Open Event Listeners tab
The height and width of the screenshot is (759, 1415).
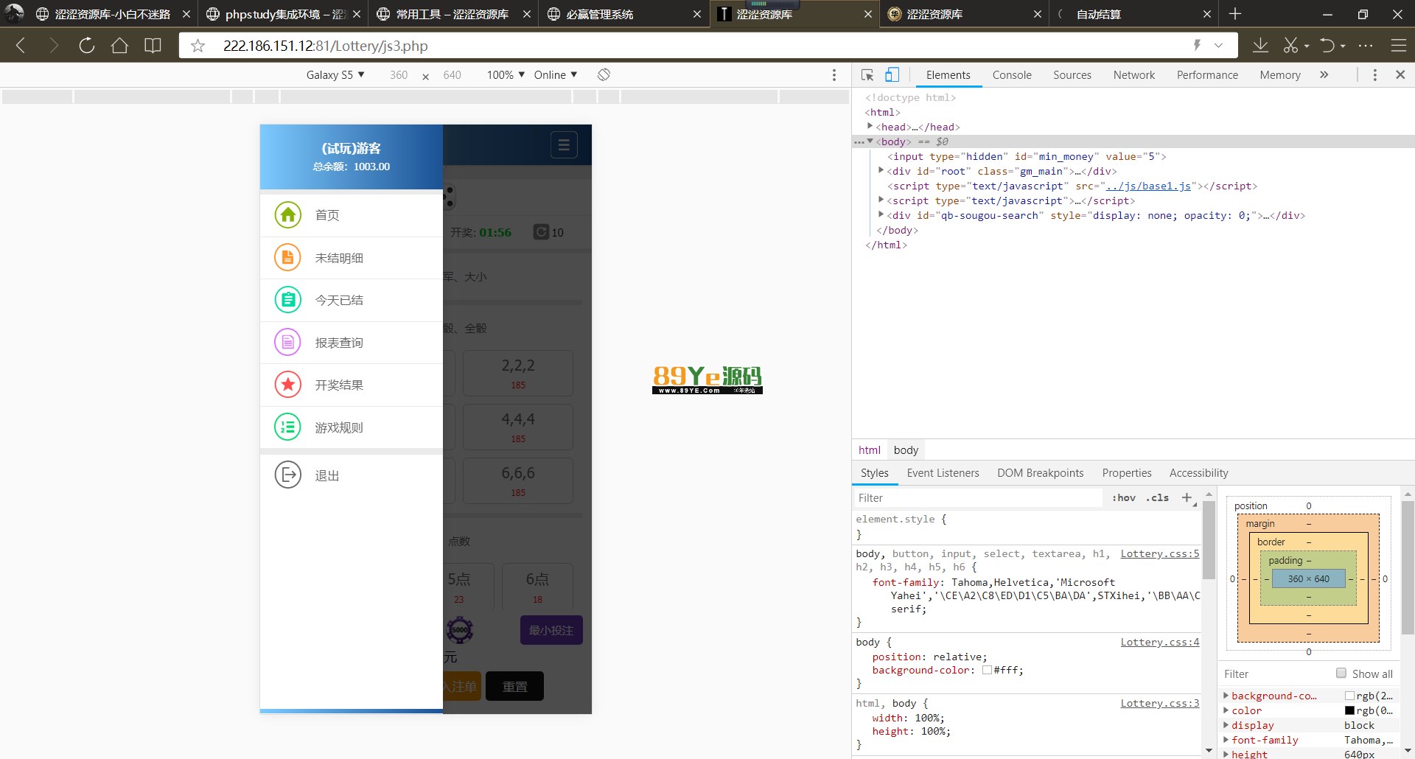pyautogui.click(x=943, y=472)
